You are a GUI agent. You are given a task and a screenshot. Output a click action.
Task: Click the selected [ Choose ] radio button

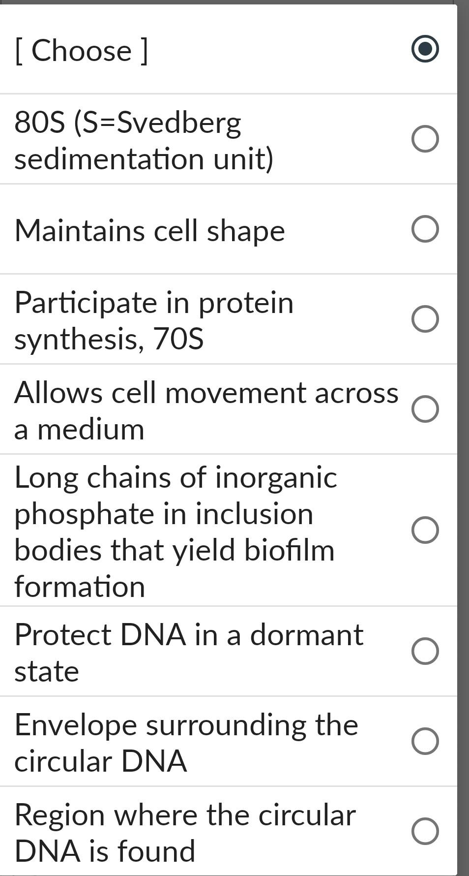[426, 49]
